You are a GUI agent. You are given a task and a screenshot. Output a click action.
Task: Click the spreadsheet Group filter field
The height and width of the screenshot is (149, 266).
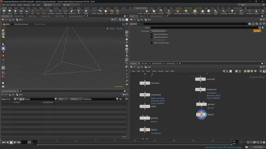[x=42, y=99]
